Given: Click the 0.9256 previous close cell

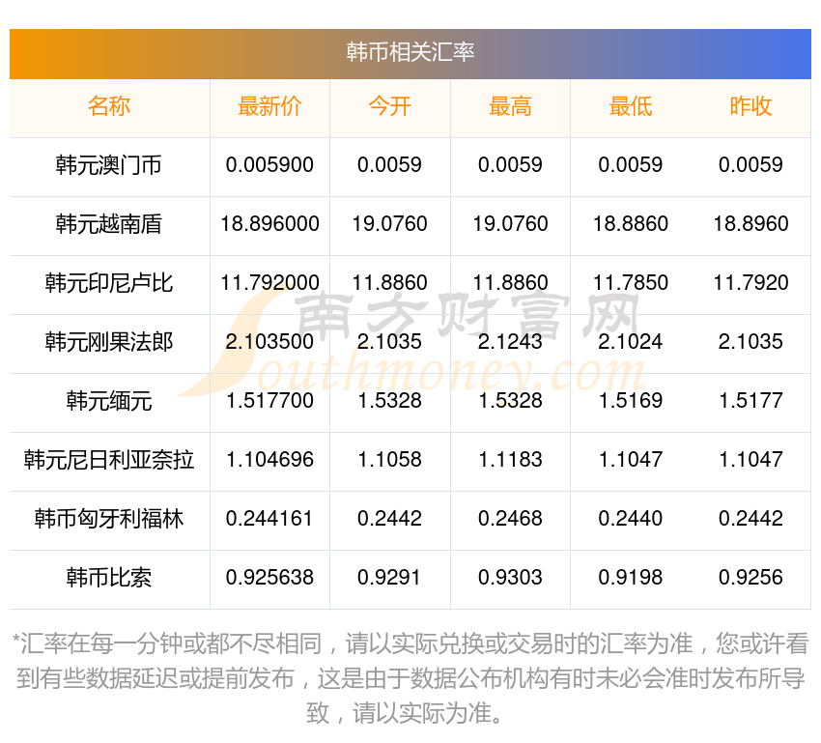Looking at the screenshot, I should tap(750, 578).
